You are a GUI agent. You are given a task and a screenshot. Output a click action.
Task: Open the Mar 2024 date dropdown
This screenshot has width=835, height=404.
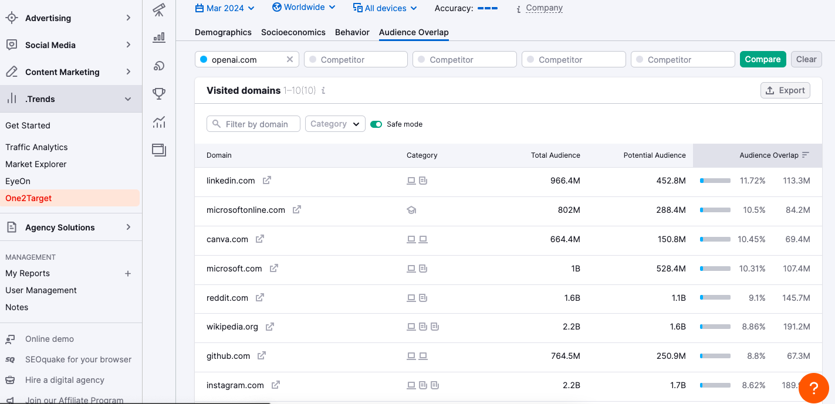pyautogui.click(x=225, y=8)
